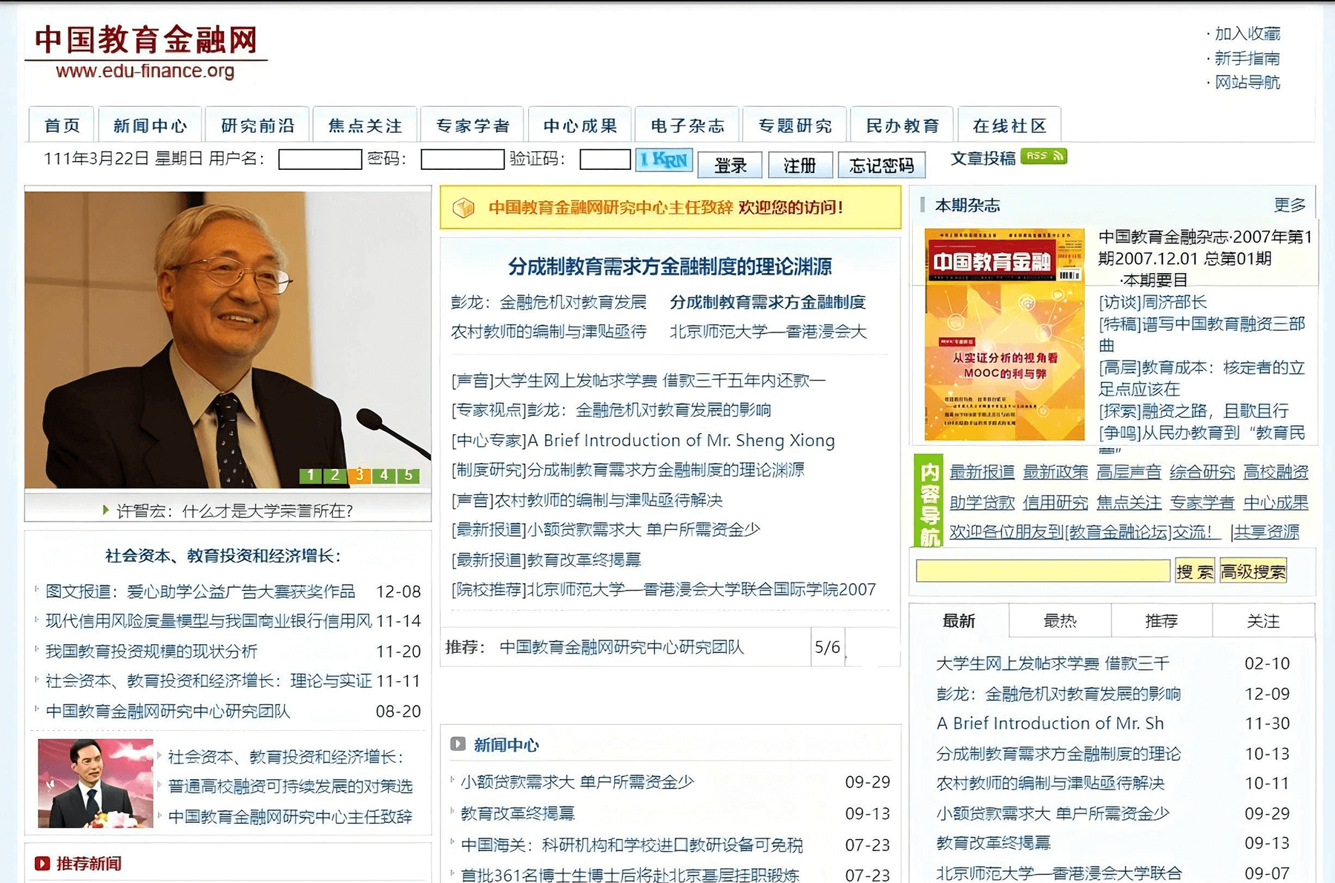Screen dimensions: 1335x883
Task: Switch to the 推荐 list tab
Action: (x=1161, y=620)
